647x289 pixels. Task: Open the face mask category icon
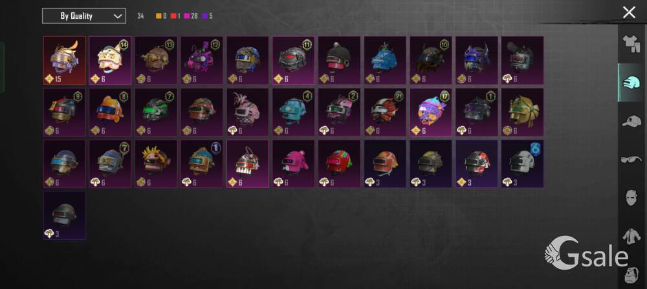(x=631, y=198)
